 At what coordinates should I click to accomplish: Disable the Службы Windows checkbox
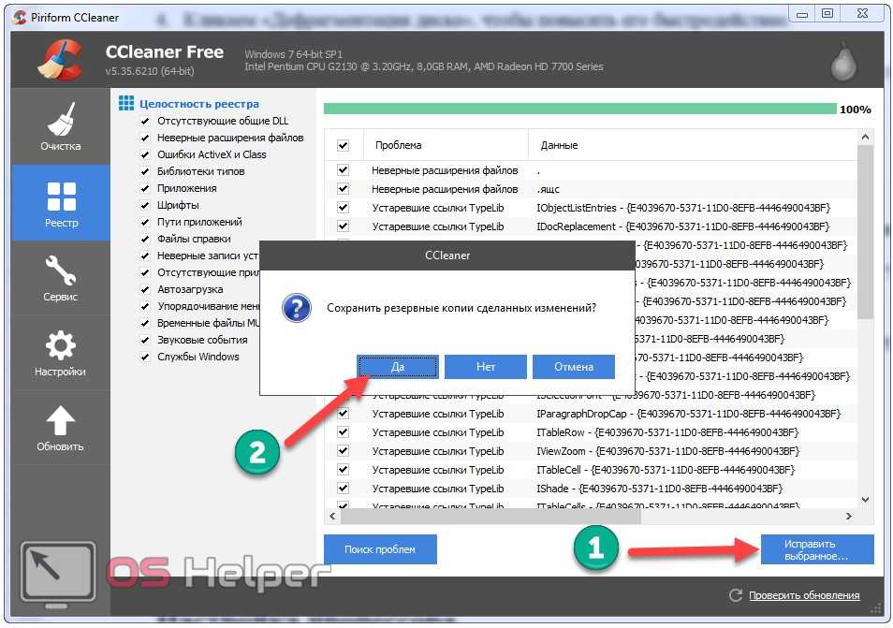tap(145, 358)
